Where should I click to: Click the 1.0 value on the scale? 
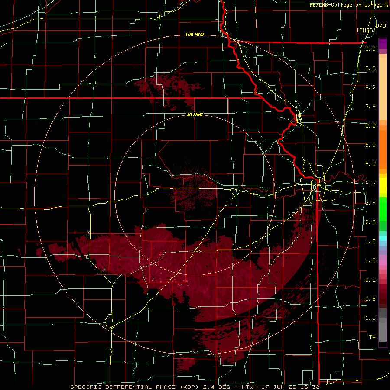click(x=370, y=260)
